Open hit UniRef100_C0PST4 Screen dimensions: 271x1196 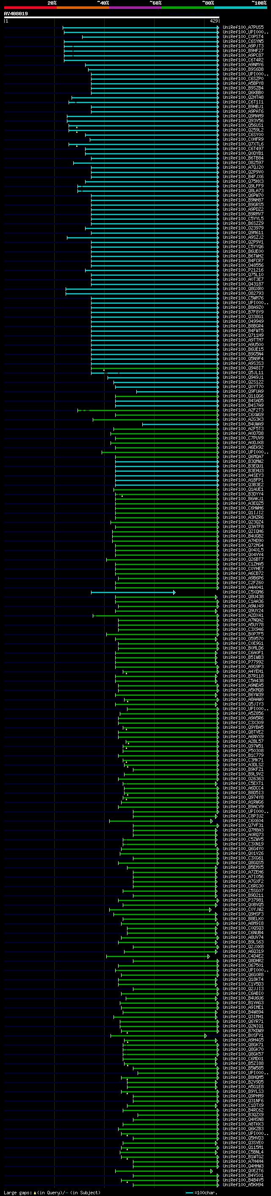tap(243, 37)
